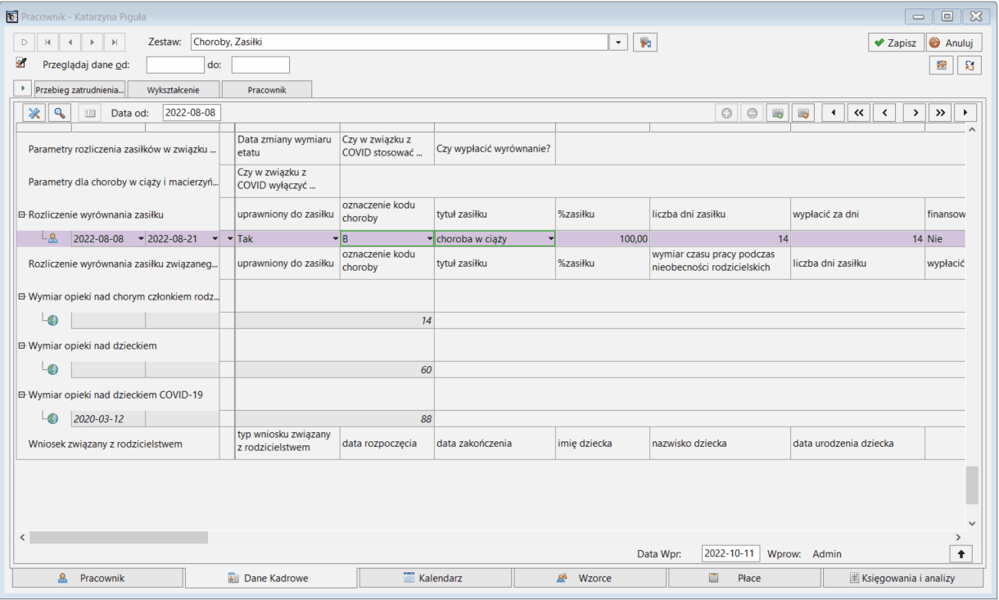Open the Tak dropdown for uprawniony do zasiłku
Screen dimensions: 999x600
(335, 239)
